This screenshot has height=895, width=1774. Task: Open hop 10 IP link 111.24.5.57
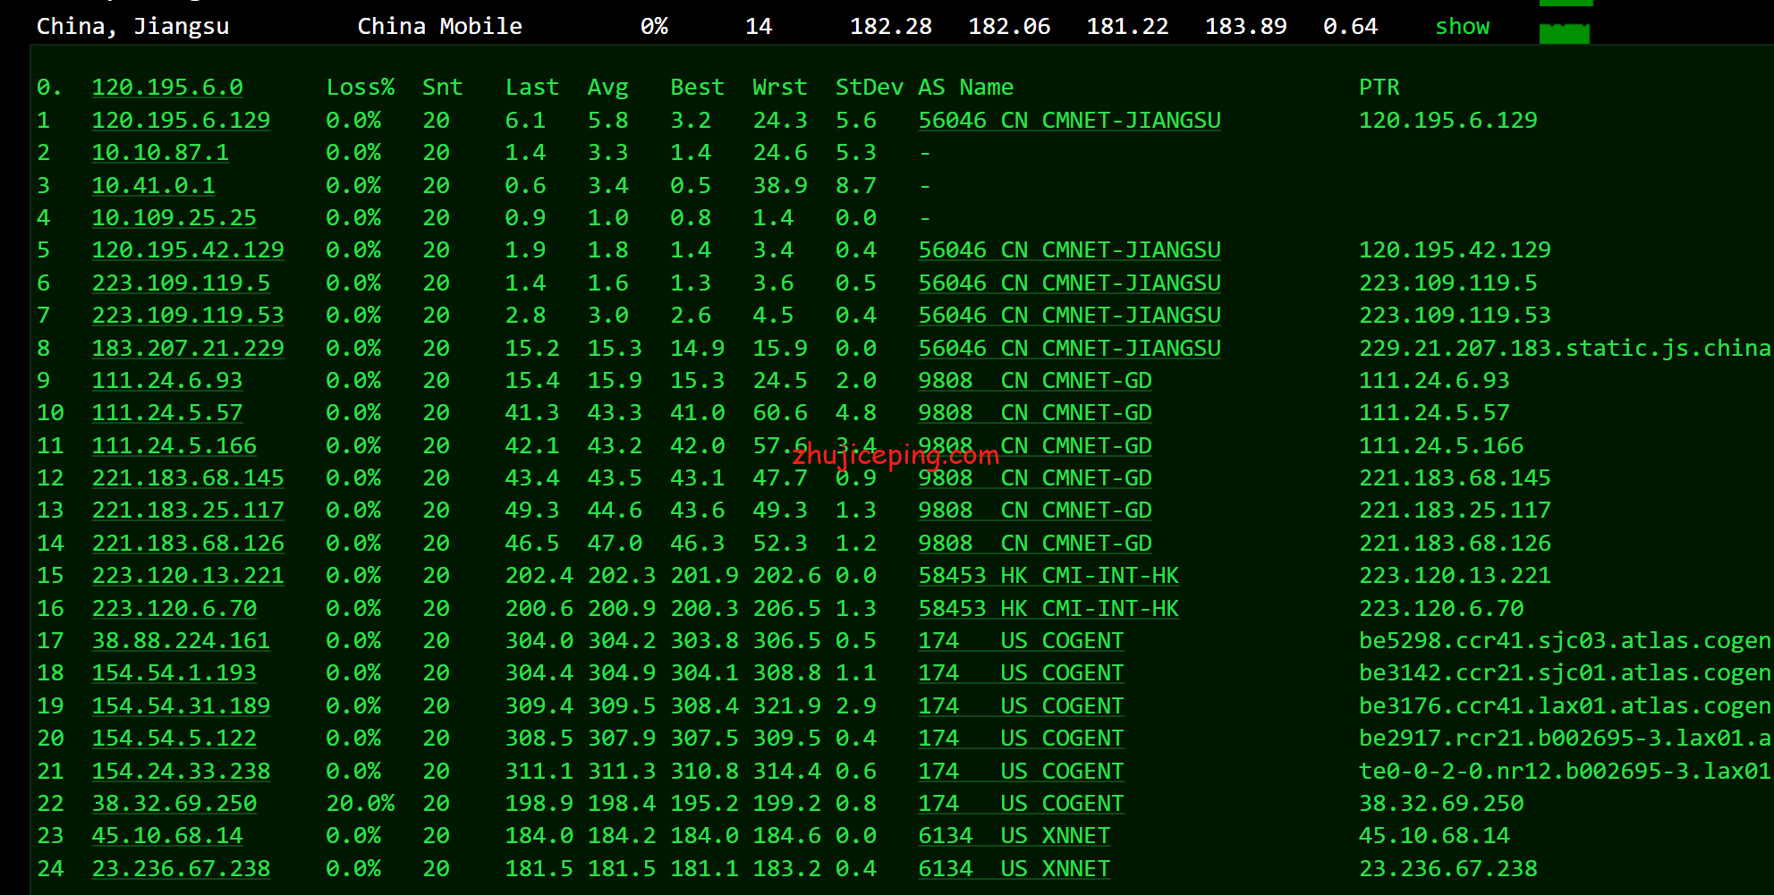click(167, 413)
